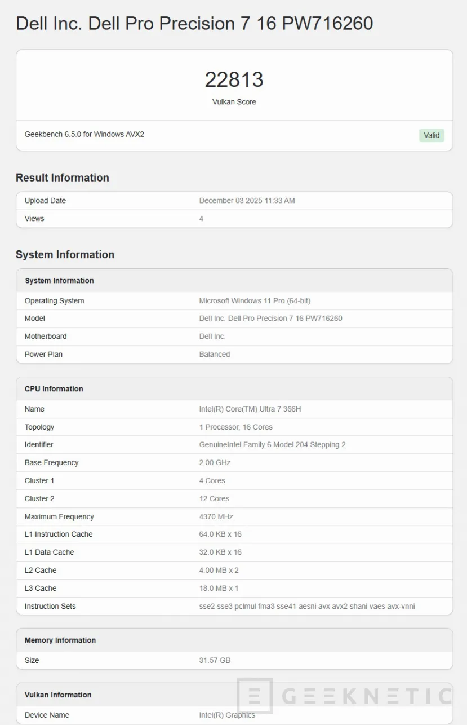
Task: Click the Topology value 1 Processor, 16 Cores
Action: point(235,427)
